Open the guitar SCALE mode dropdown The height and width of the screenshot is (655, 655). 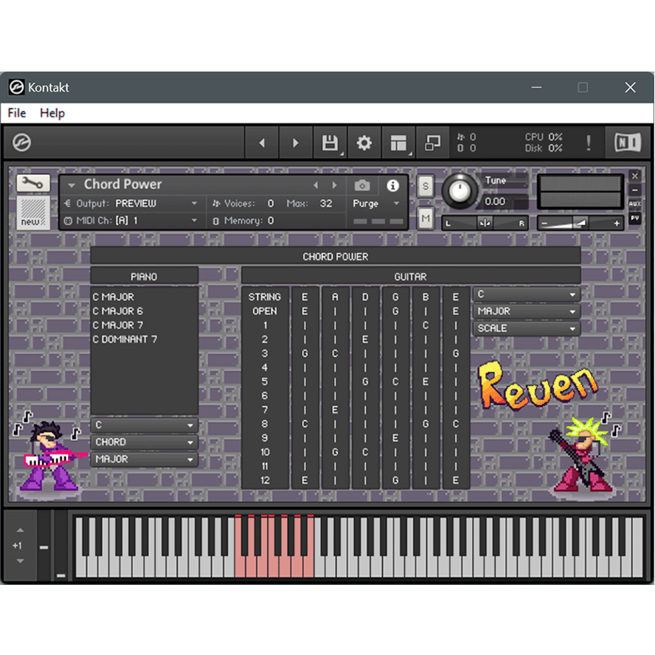pyautogui.click(x=527, y=328)
